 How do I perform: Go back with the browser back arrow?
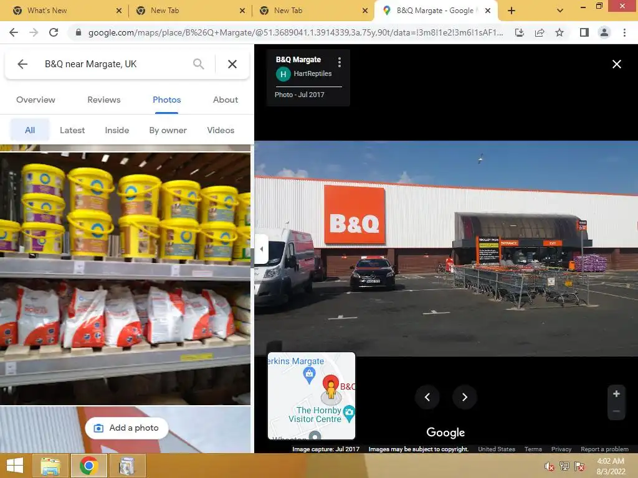point(14,32)
